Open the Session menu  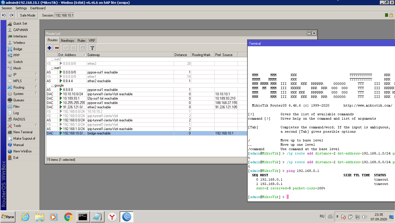coord(7,8)
